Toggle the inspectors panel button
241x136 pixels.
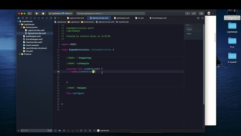click(x=201, y=14)
